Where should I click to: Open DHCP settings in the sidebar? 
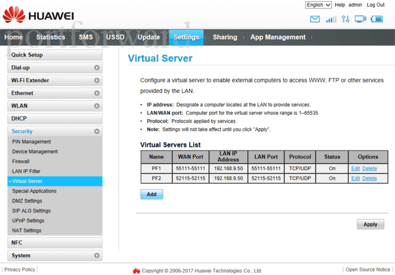[x=55, y=119]
